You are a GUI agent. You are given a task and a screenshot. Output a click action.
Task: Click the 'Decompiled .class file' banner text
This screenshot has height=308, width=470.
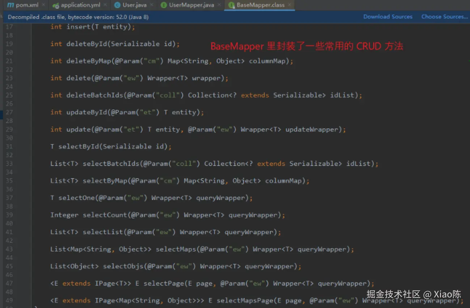pyautogui.click(x=78, y=17)
